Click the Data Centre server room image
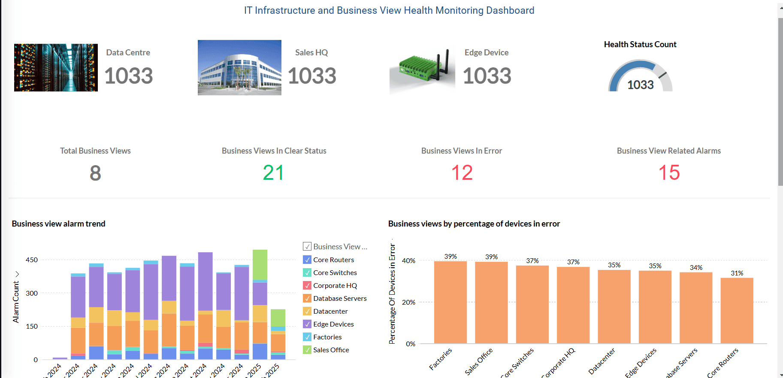This screenshot has height=378, width=783. click(x=56, y=67)
